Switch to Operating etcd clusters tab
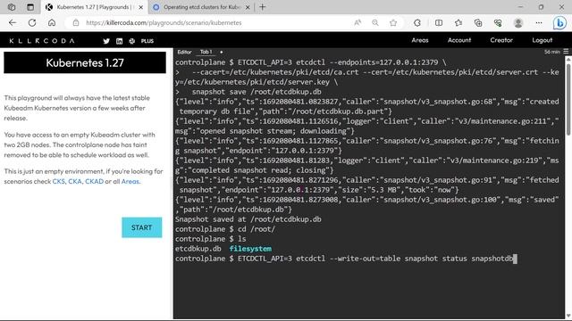Viewport: 572px width, 321px height. [x=200, y=7]
